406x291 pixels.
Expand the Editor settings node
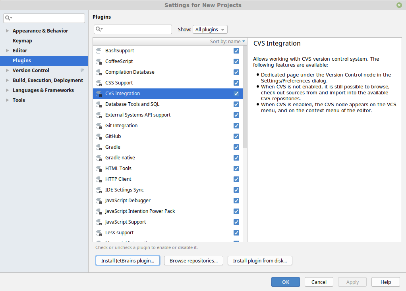click(x=7, y=51)
